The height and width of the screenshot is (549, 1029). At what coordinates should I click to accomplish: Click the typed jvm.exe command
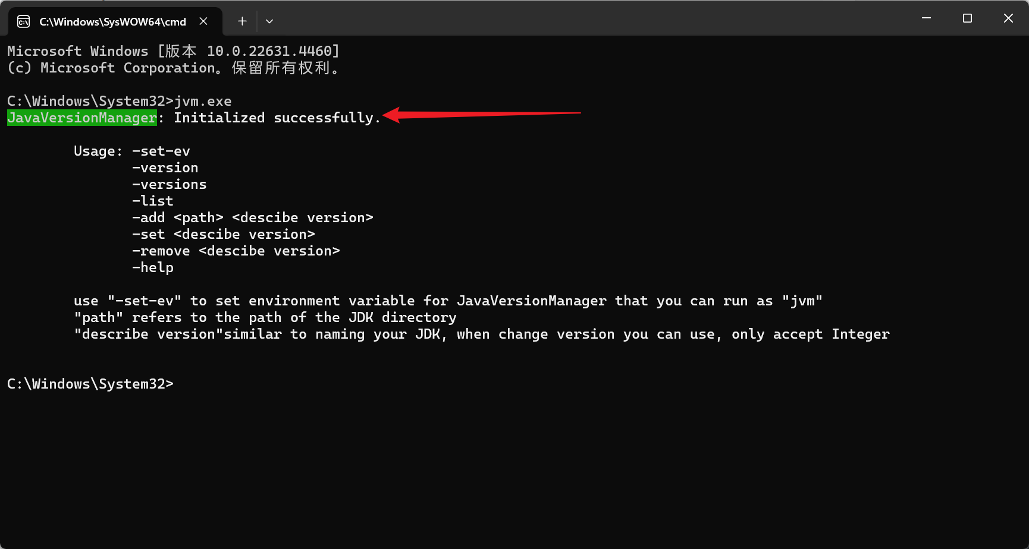pos(203,101)
